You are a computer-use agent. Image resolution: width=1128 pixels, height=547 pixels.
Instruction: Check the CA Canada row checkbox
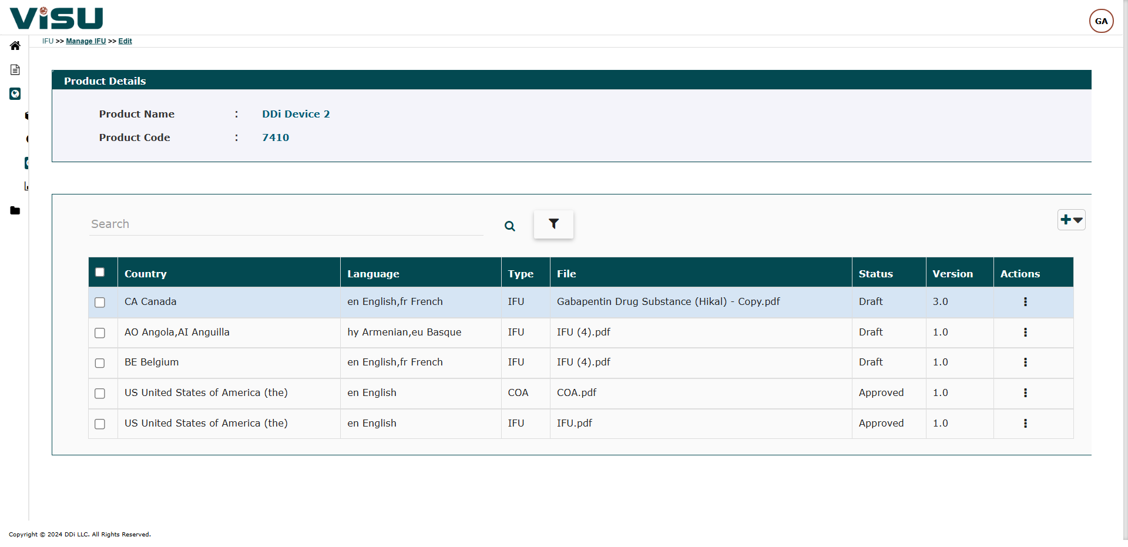pos(100,302)
